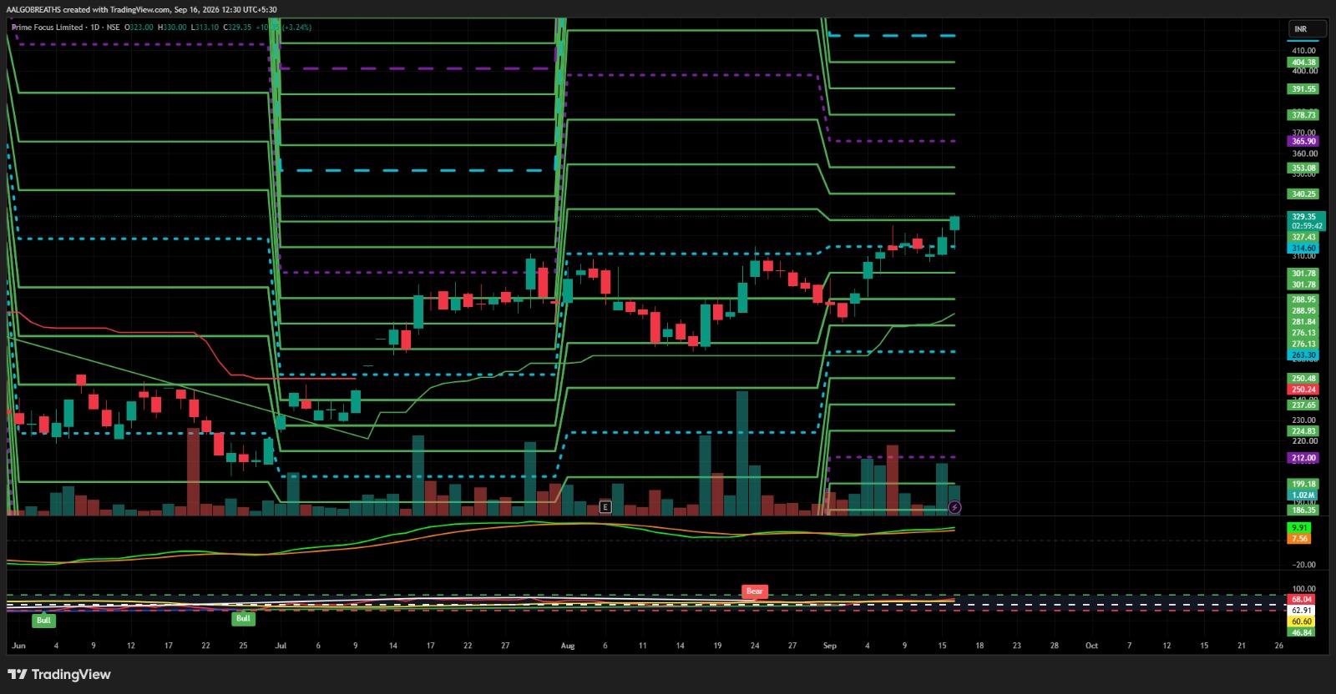Click the 'Aug' label on the time axis
Screen dimensions: 1336x694
pyautogui.click(x=568, y=646)
